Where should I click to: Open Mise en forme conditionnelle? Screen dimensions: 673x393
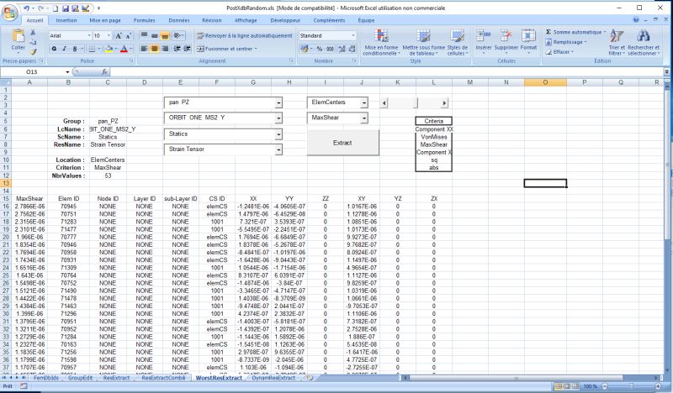pos(382,42)
